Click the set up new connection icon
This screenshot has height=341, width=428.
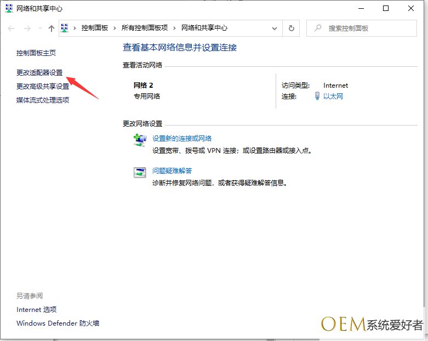coord(140,140)
